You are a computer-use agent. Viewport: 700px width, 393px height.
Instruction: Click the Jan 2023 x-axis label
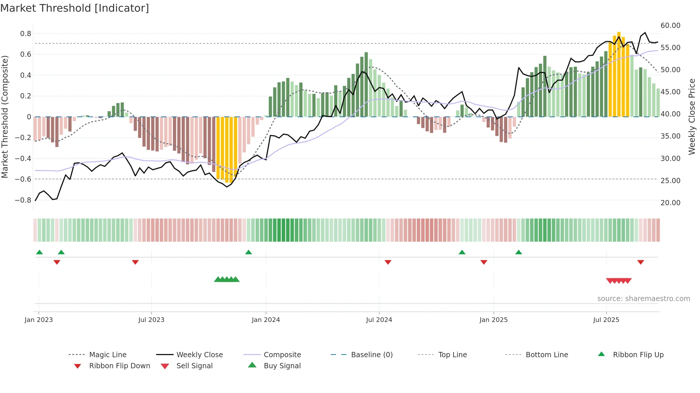tap(39, 320)
